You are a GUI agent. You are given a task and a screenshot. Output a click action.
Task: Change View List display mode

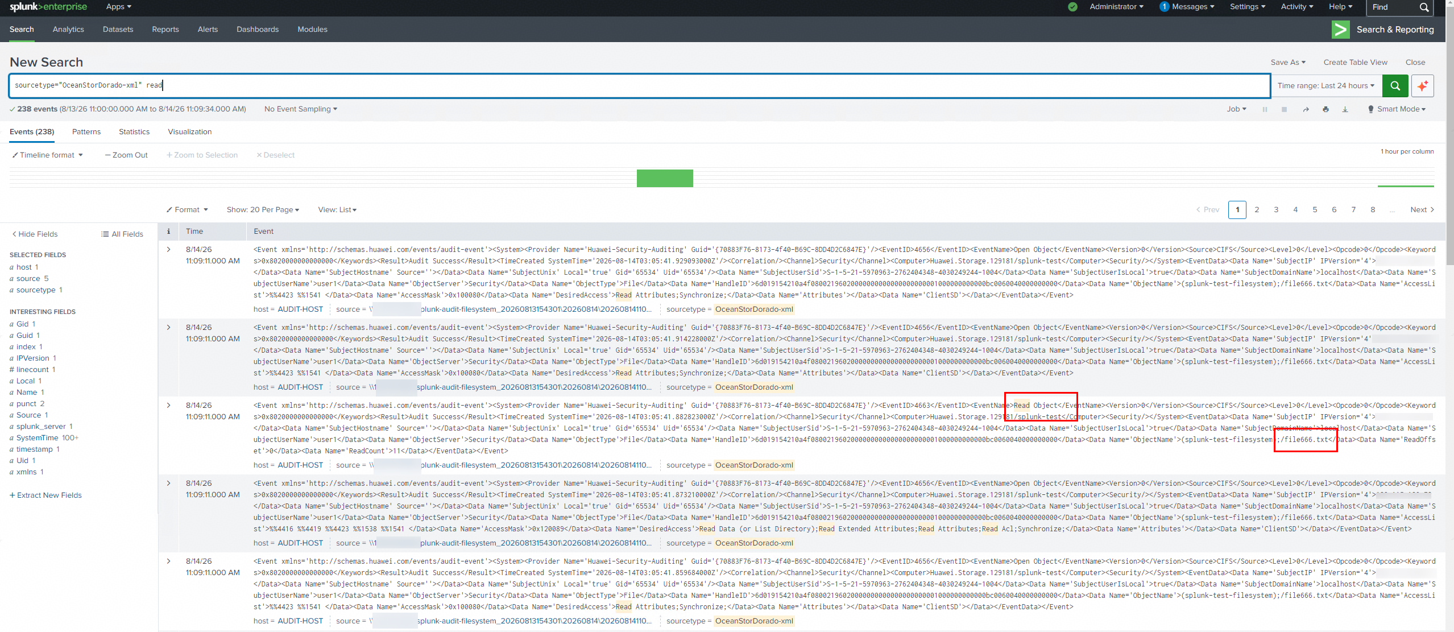(337, 210)
